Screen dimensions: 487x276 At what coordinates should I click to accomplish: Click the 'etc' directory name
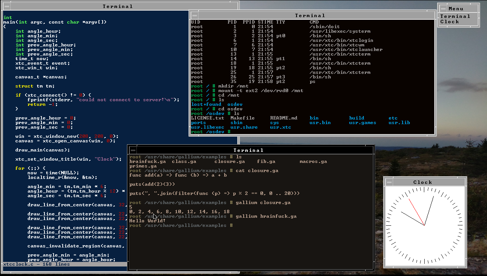coord(393,118)
